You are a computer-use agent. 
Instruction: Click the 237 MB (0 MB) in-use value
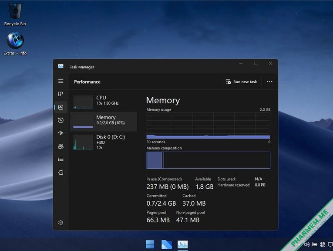[168, 187]
